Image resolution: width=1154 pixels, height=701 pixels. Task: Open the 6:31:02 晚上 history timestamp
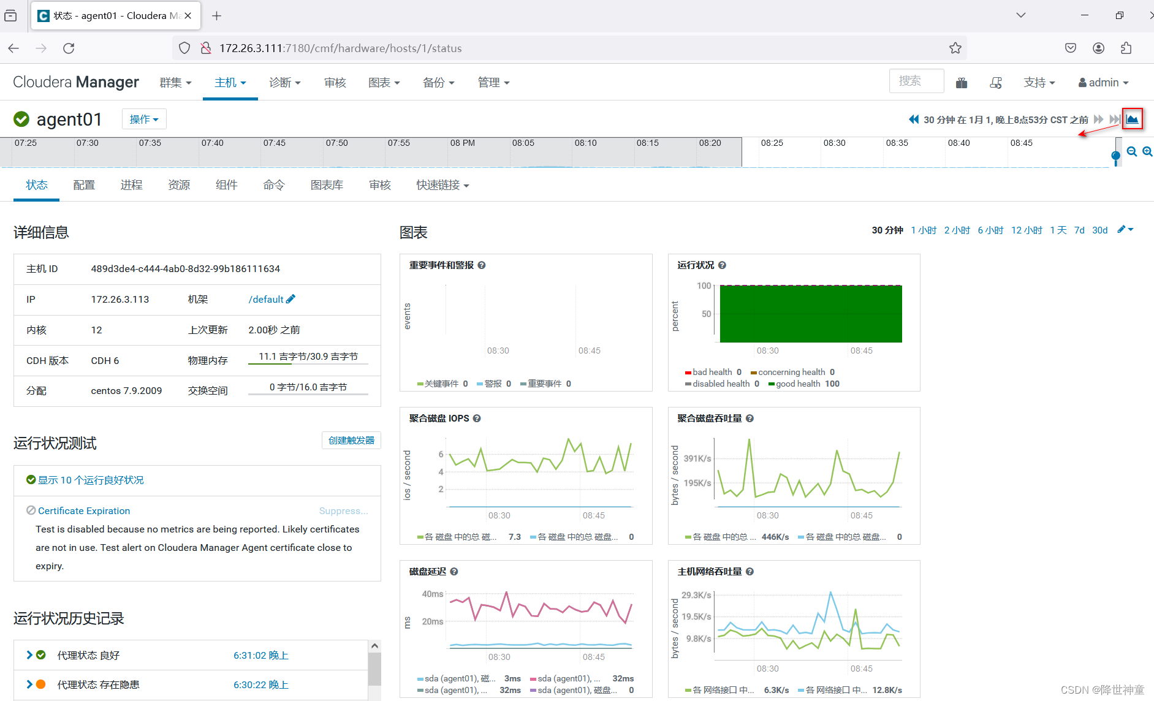[260, 655]
